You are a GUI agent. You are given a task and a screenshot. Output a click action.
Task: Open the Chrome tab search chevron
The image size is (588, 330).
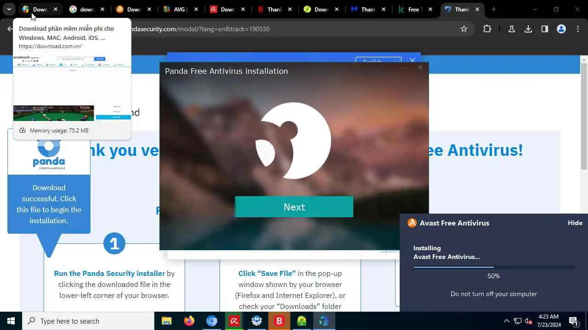pyautogui.click(x=9, y=9)
